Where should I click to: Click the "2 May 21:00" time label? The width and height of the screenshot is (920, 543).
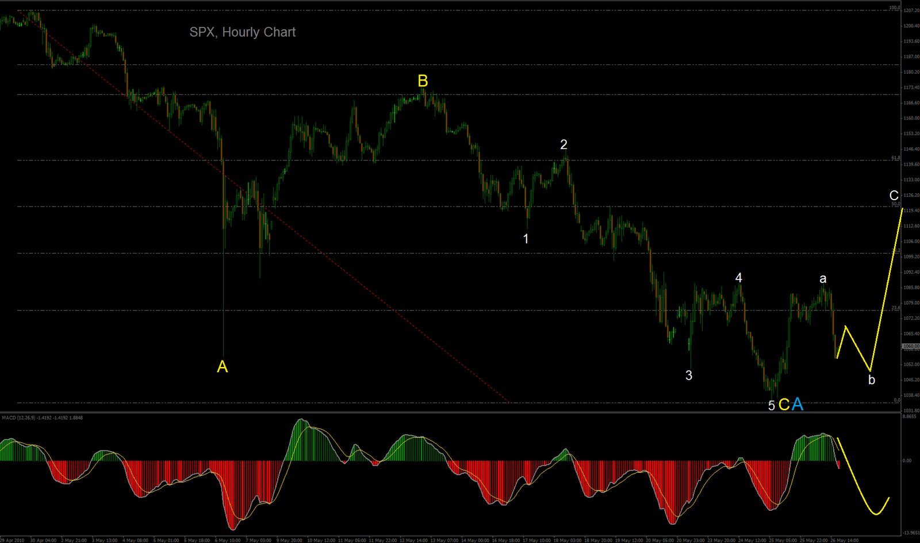point(74,540)
